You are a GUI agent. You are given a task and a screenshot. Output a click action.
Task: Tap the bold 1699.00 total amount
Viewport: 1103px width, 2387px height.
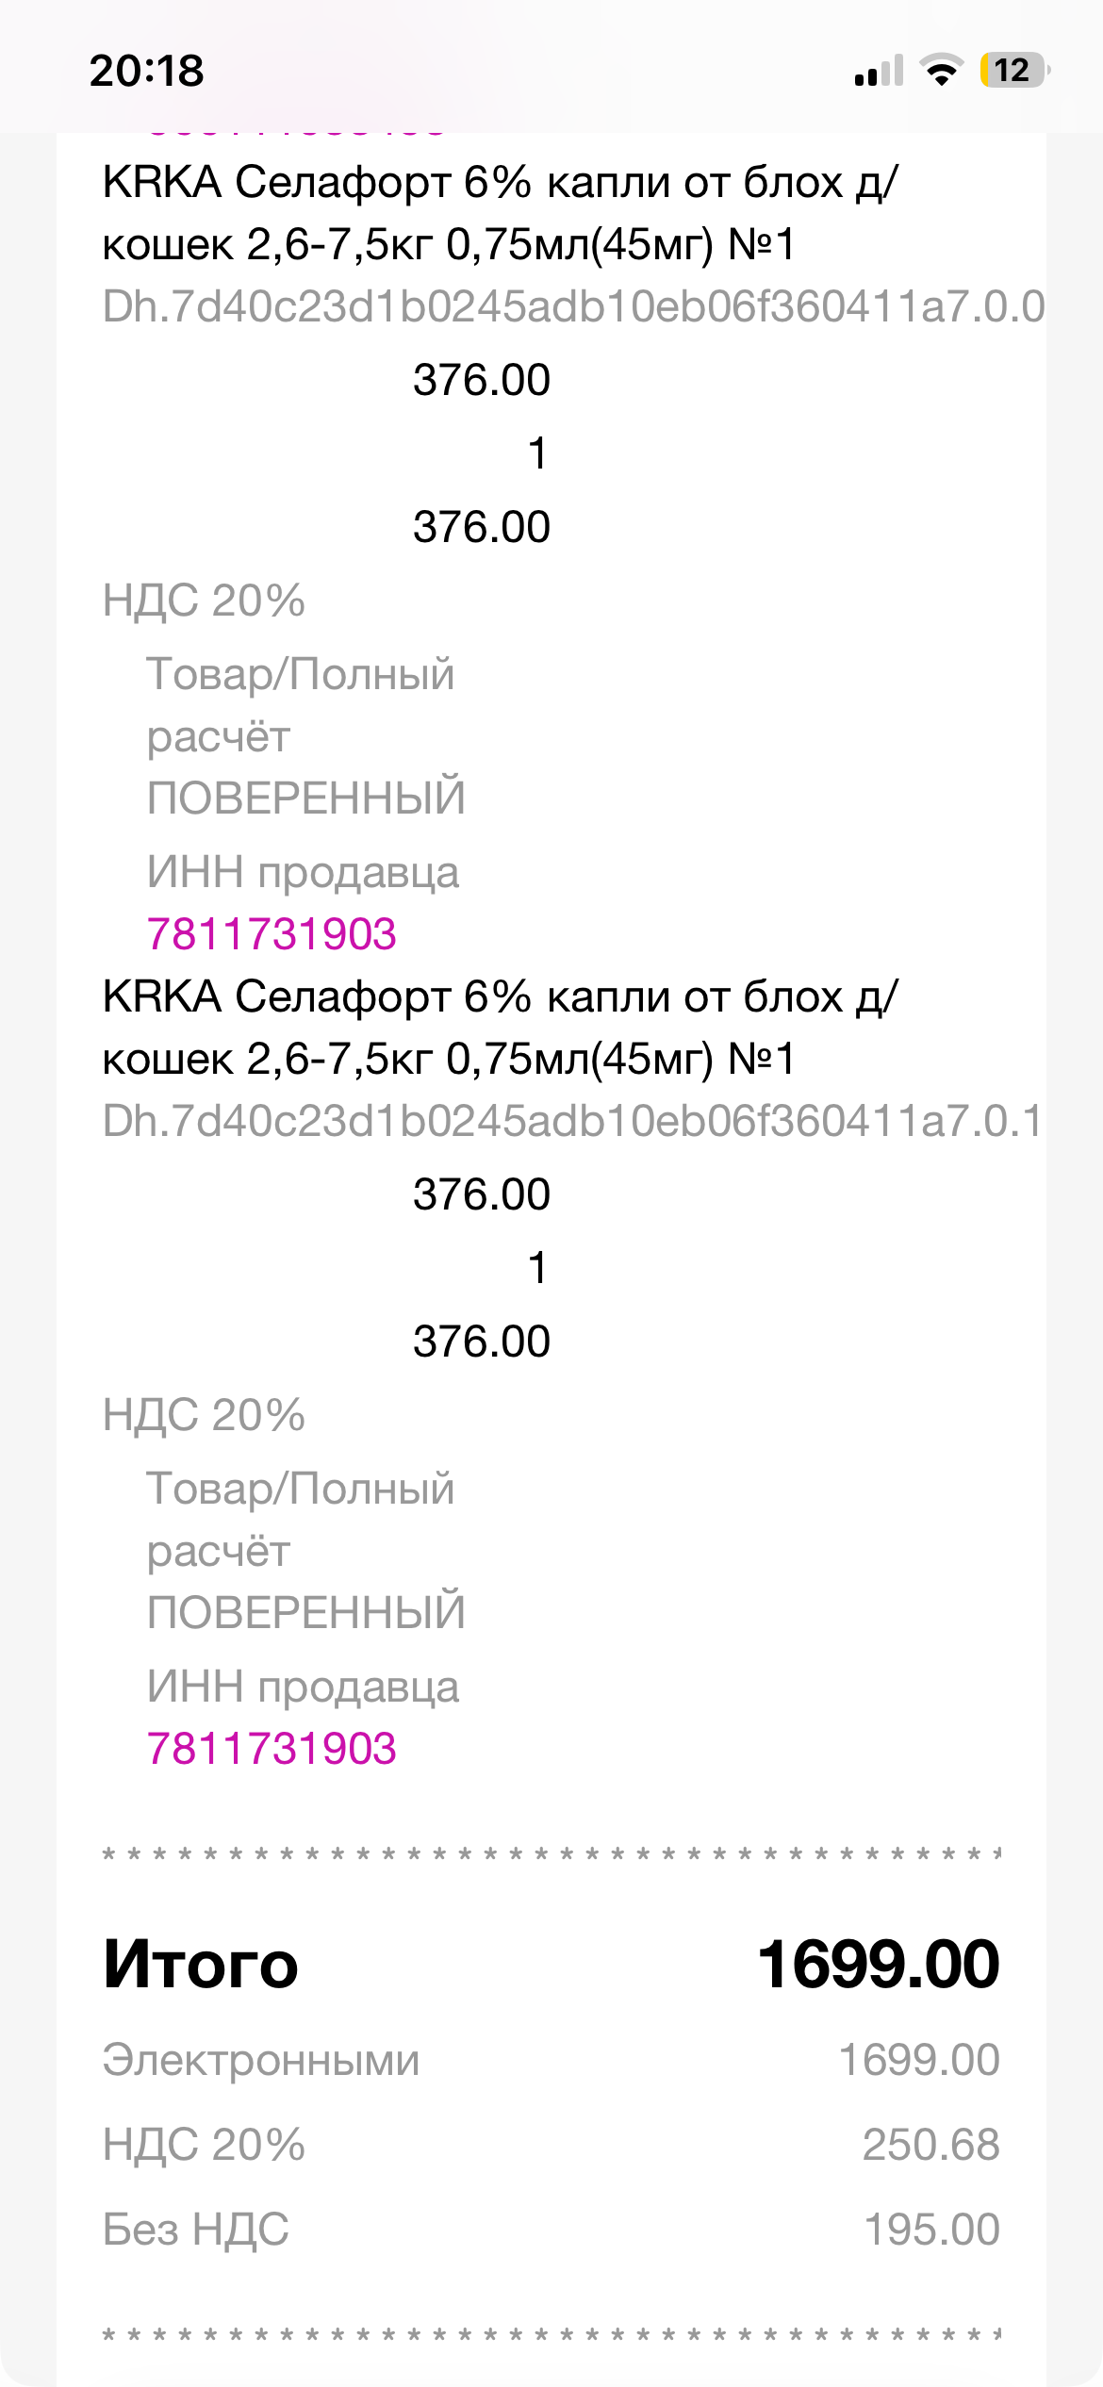pos(878,1965)
